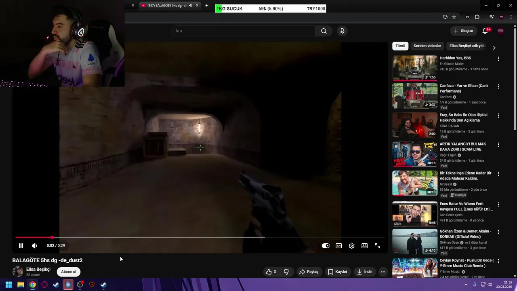Open YouTube notifications bell
Viewport: 517px width, 291px height.
coord(485,31)
